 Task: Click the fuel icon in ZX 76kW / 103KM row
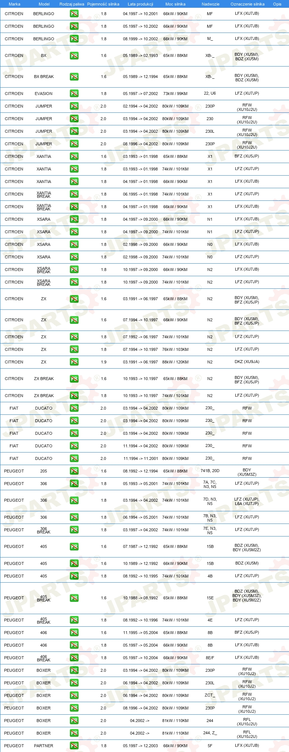[x=74, y=349]
